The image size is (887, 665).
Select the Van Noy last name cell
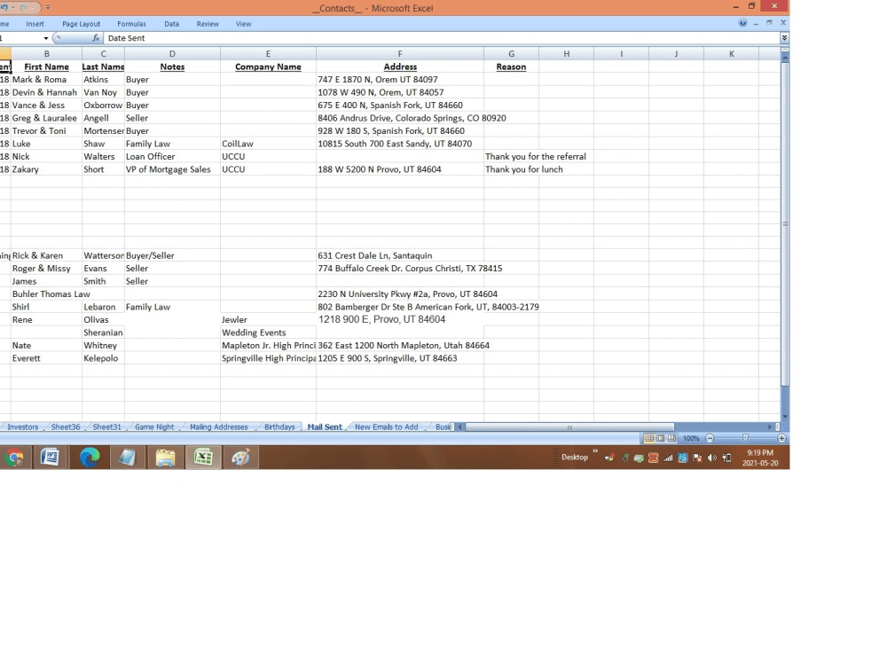click(103, 93)
